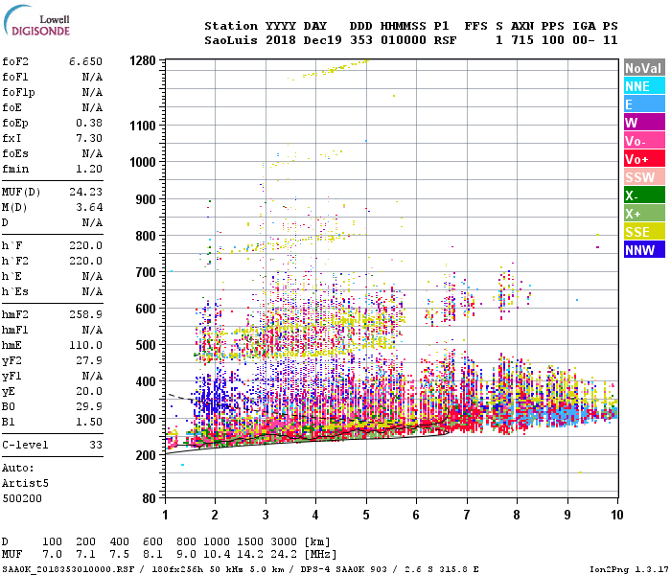
Task: Click the h`F2 value 220.0
Action: [x=85, y=261]
